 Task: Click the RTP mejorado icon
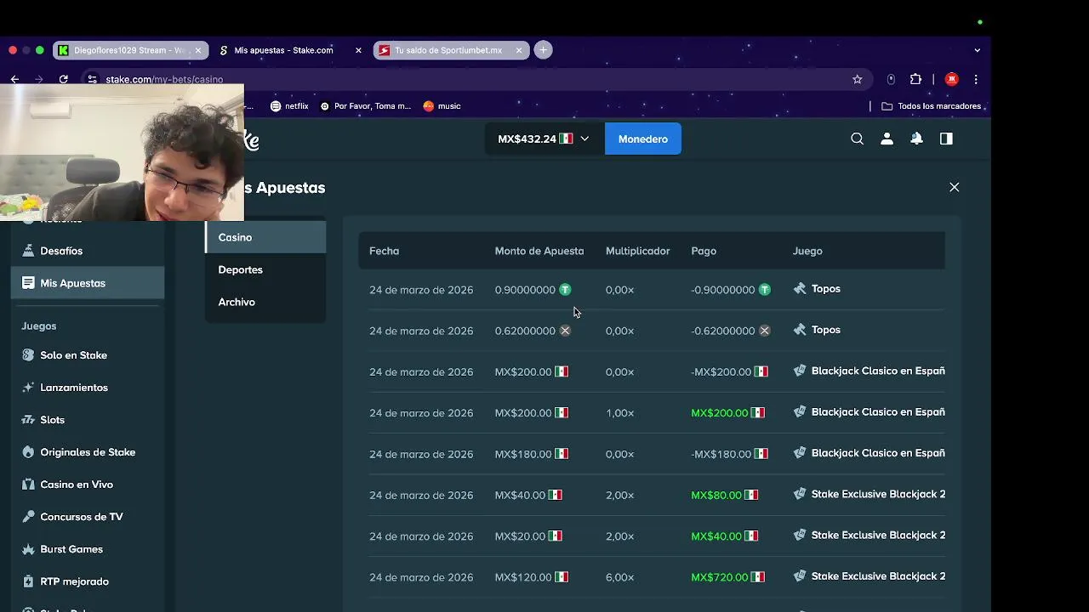point(28,581)
